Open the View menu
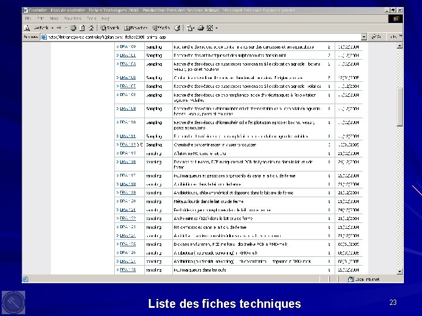The width and height of the screenshot is (422, 316). [54, 19]
